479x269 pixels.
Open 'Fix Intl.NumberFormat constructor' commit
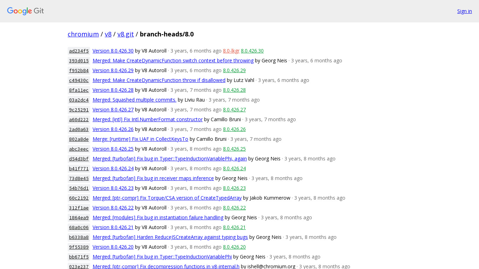click(x=148, y=119)
